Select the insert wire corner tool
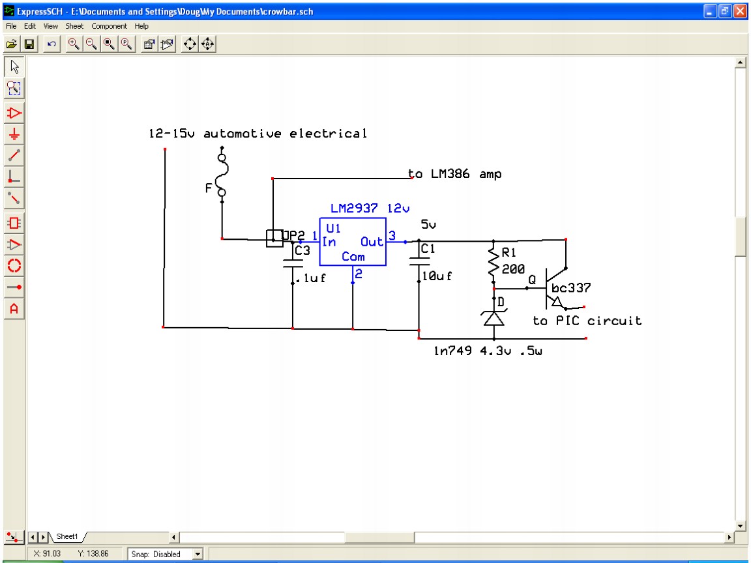Screen dimensions: 751x563 coord(14,177)
